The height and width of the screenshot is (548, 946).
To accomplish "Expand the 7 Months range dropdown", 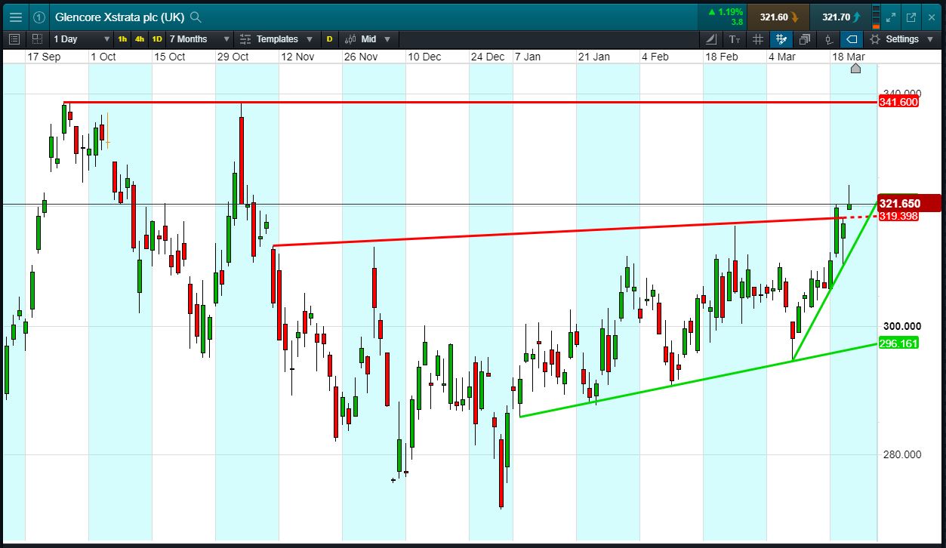I will (x=199, y=39).
